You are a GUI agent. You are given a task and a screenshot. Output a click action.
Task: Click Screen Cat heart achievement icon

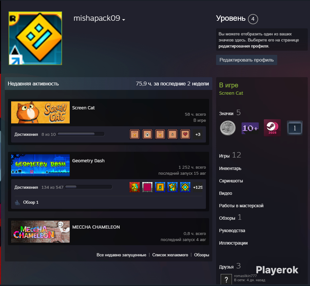[x=185, y=134]
